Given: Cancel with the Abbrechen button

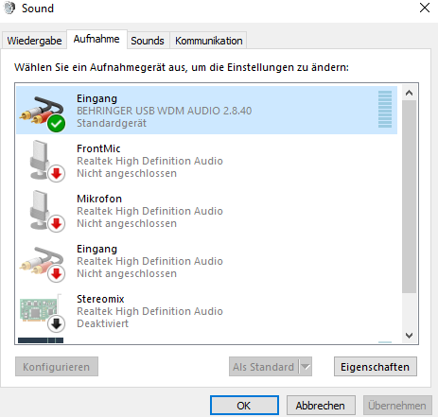Looking at the screenshot, I should [x=321, y=406].
